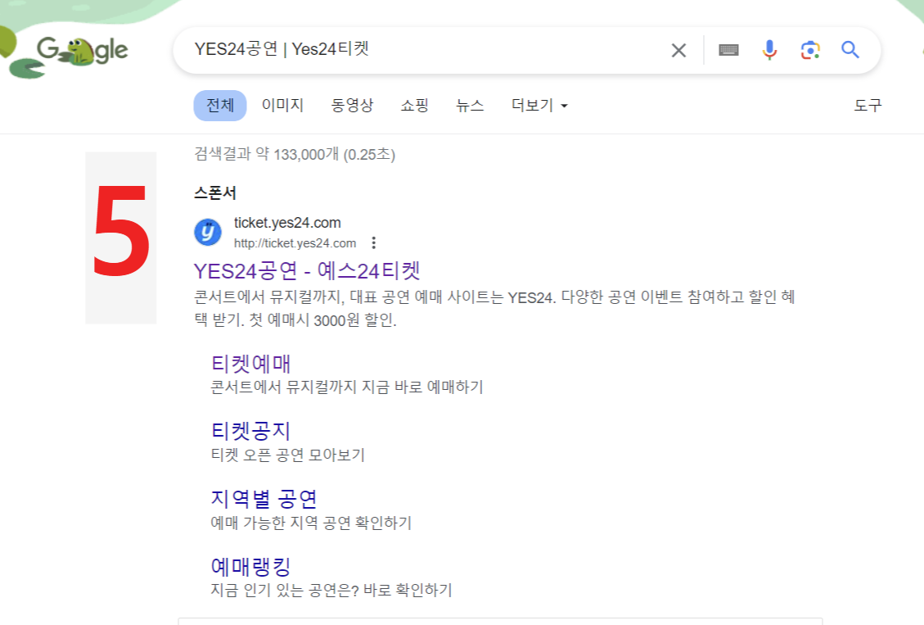The height and width of the screenshot is (625, 924).
Task: Select the Yes24 favicon next to ticket.yes24.com
Action: pos(207,232)
